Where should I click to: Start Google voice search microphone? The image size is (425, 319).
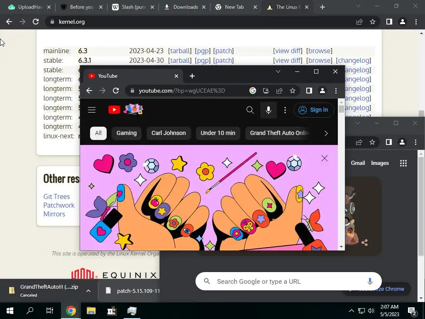pos(370,281)
